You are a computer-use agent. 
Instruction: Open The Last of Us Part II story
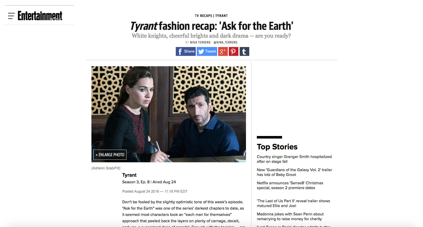tap(293, 203)
